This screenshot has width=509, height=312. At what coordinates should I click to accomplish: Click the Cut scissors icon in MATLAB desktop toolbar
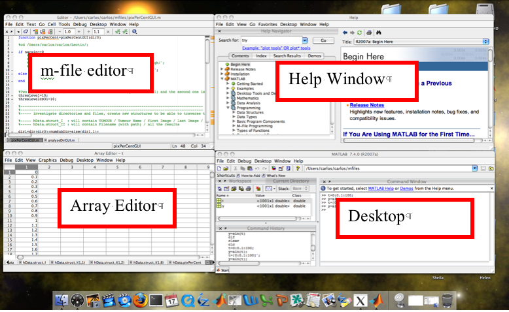236,168
